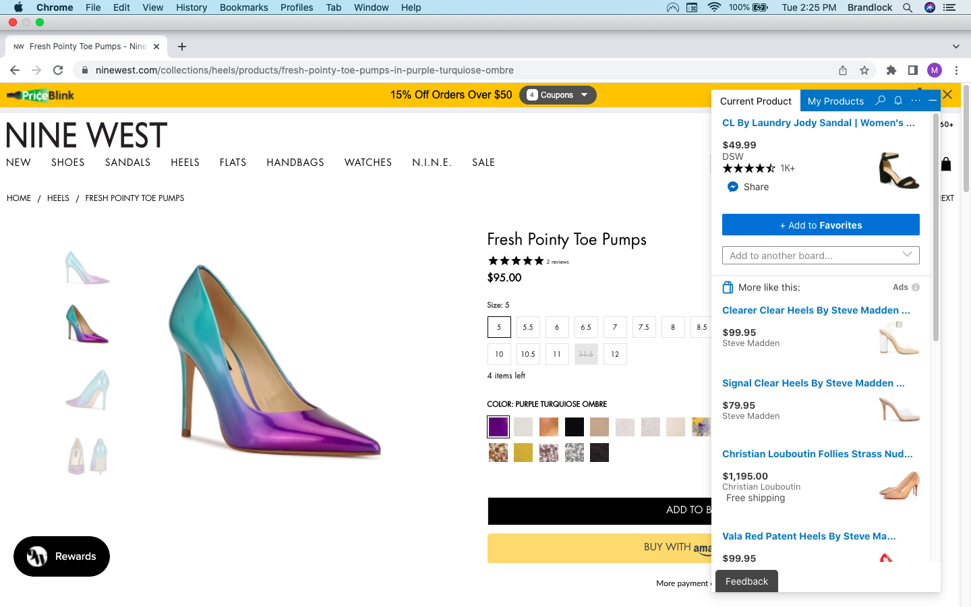The width and height of the screenshot is (971, 607).
Task: Bookmark this page with star icon
Action: click(864, 70)
